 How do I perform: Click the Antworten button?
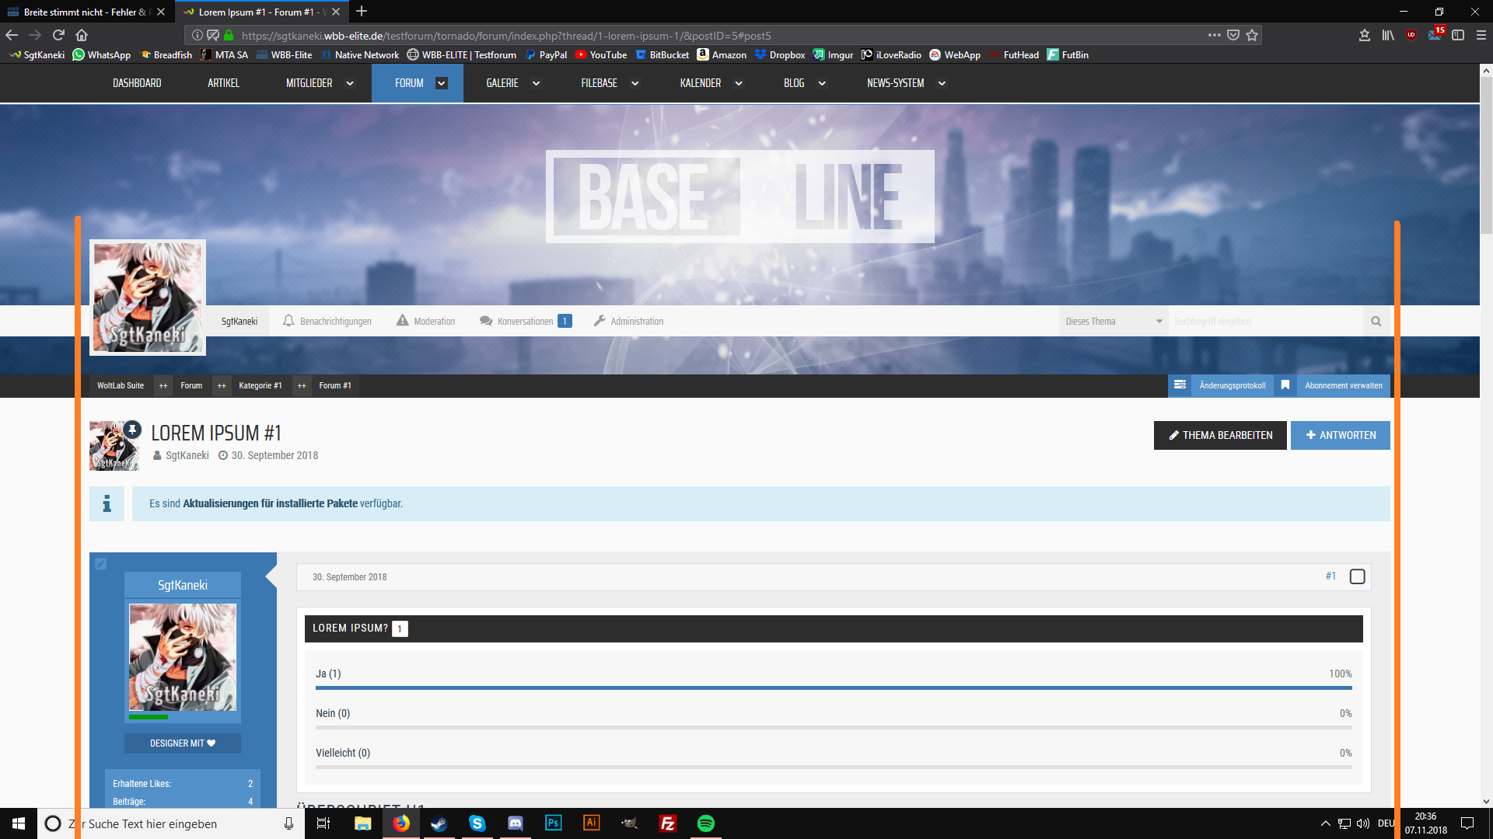1340,435
